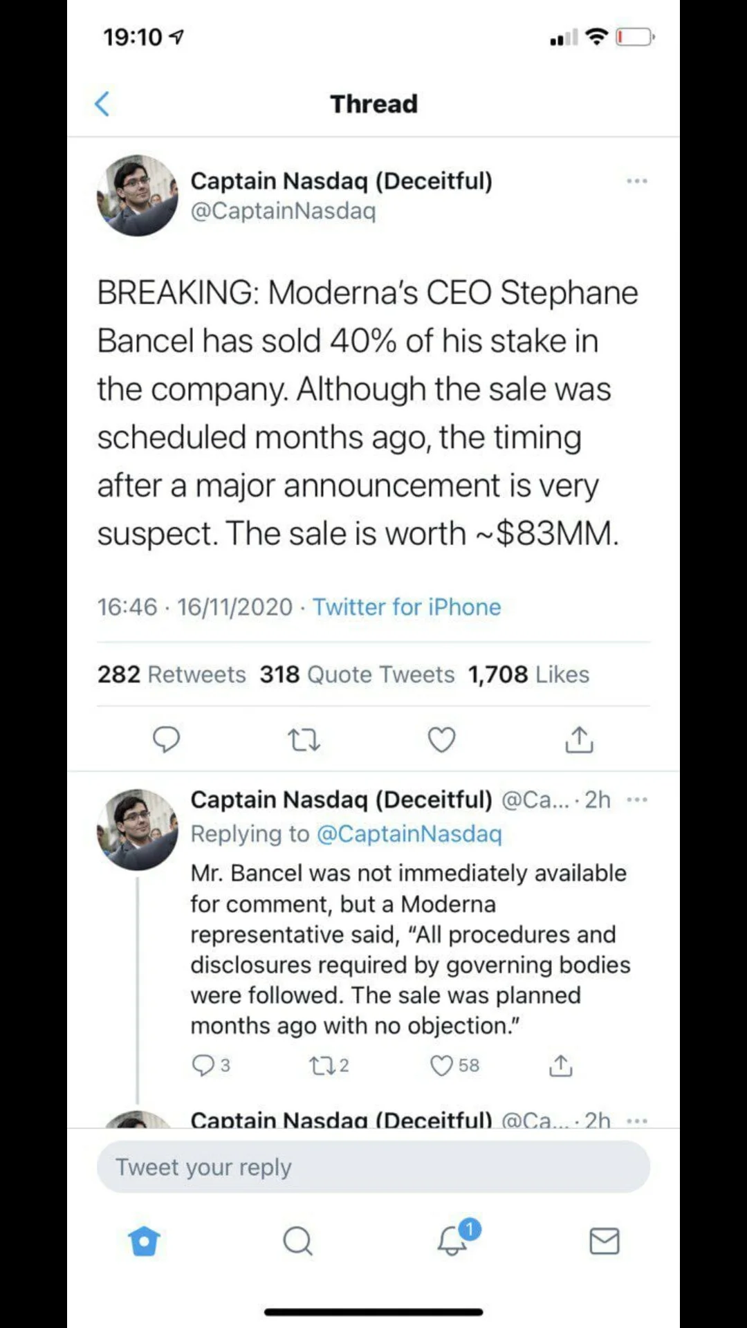Retweet the main Moderna CEO tweet
Viewport: 747px width, 1328px height.
304,740
